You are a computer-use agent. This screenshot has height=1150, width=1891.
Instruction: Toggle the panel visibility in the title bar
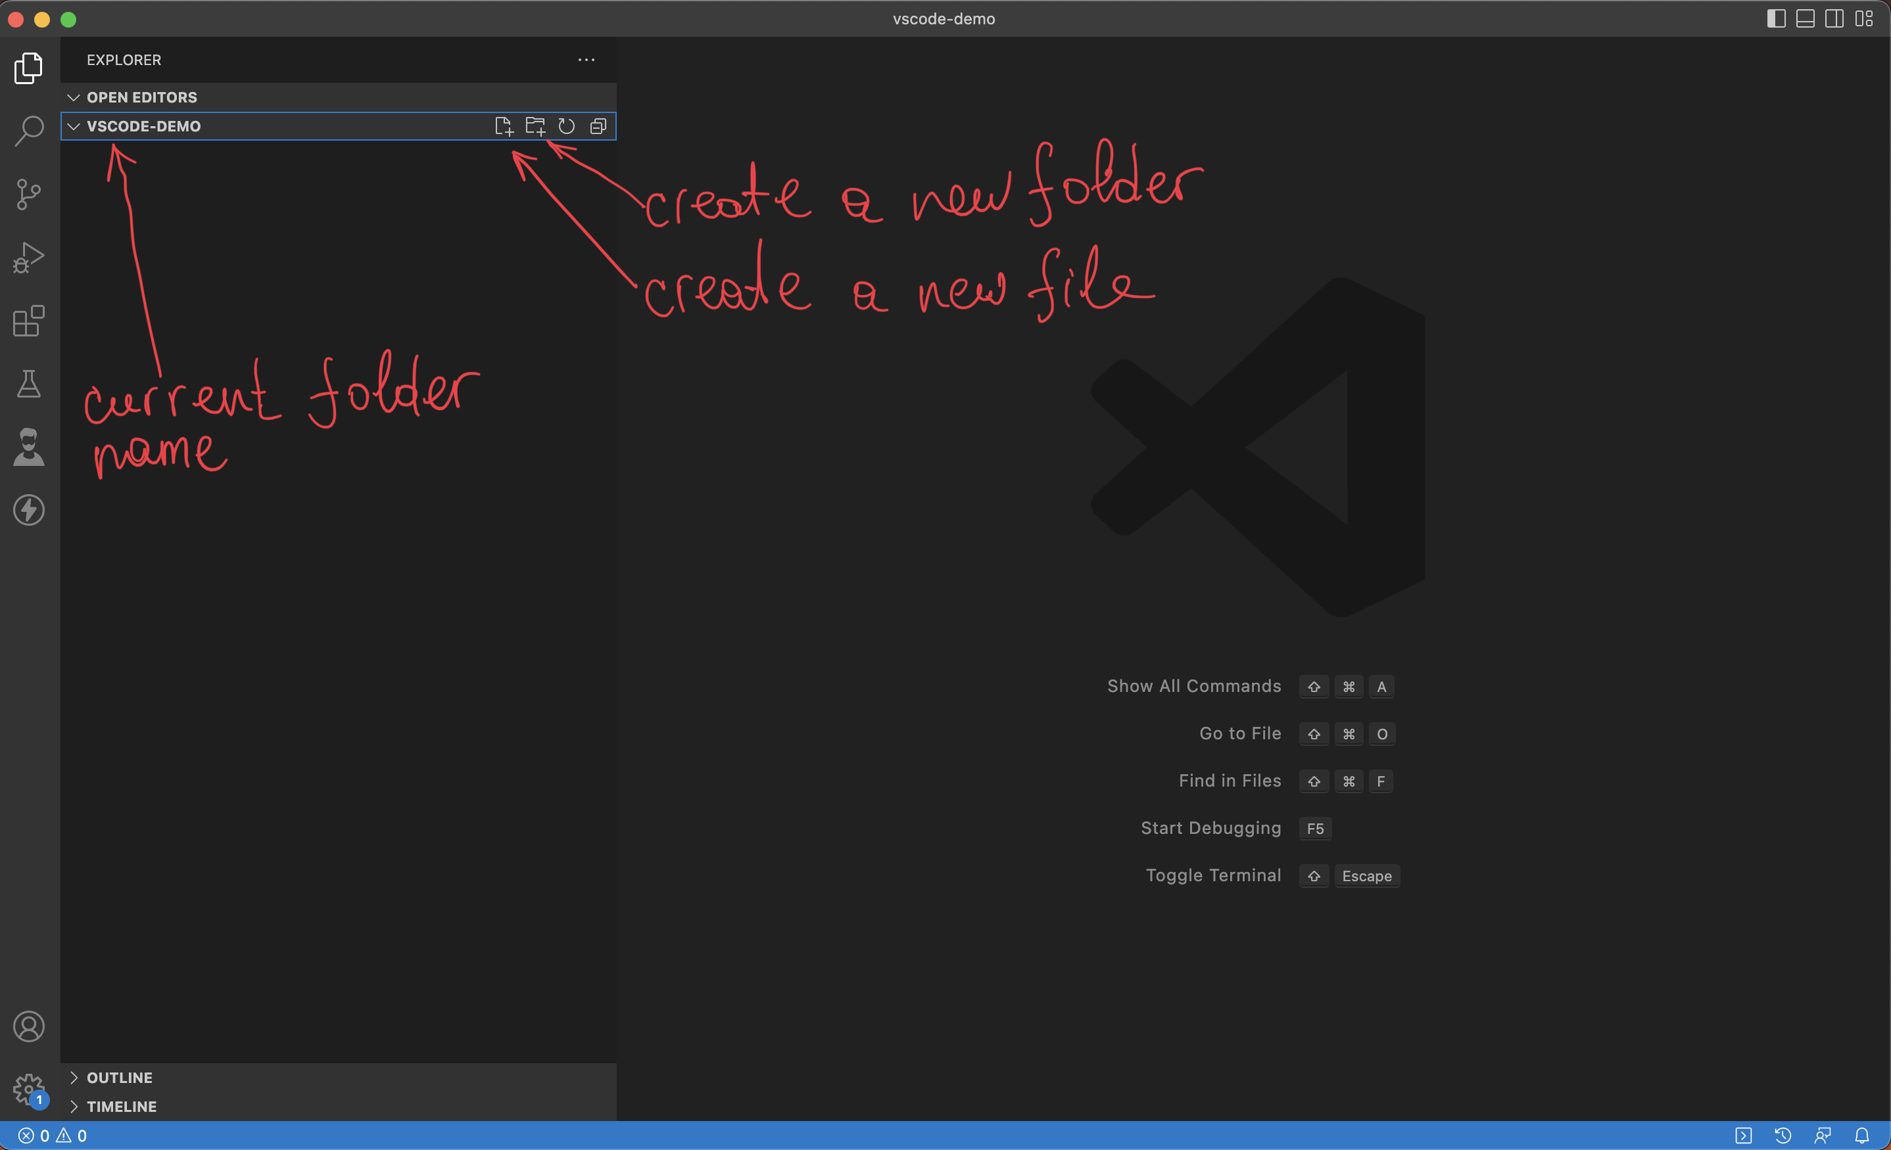tap(1805, 18)
